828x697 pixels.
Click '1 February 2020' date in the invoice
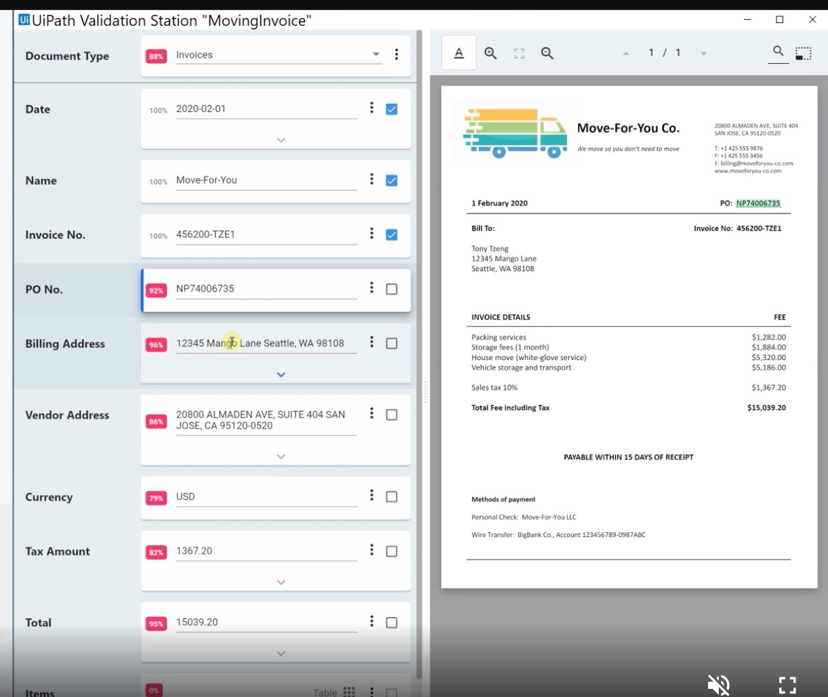(x=499, y=203)
